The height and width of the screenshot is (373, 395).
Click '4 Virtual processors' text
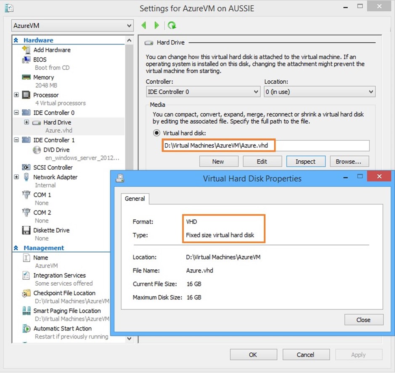click(61, 103)
